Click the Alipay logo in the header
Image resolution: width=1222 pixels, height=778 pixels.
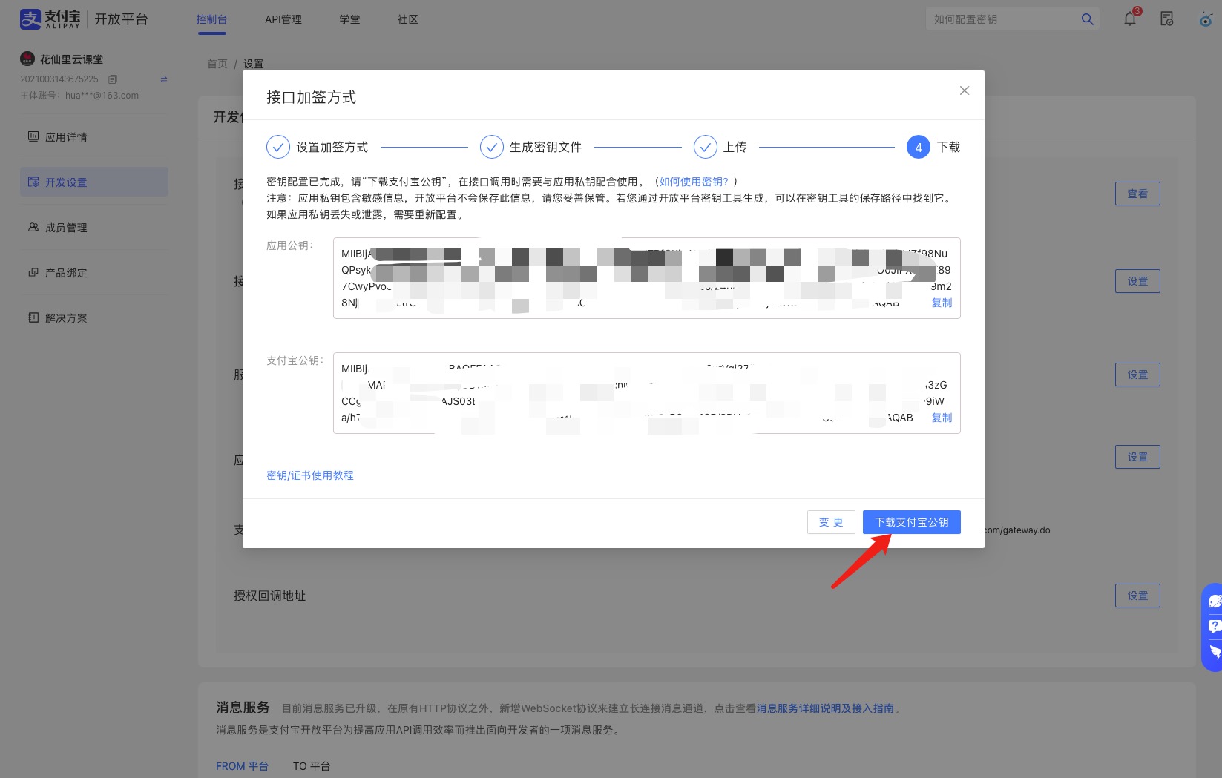(x=50, y=19)
